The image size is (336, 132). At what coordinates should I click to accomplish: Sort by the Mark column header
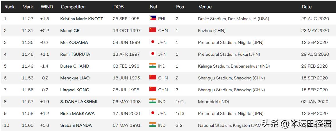click(x=28, y=7)
